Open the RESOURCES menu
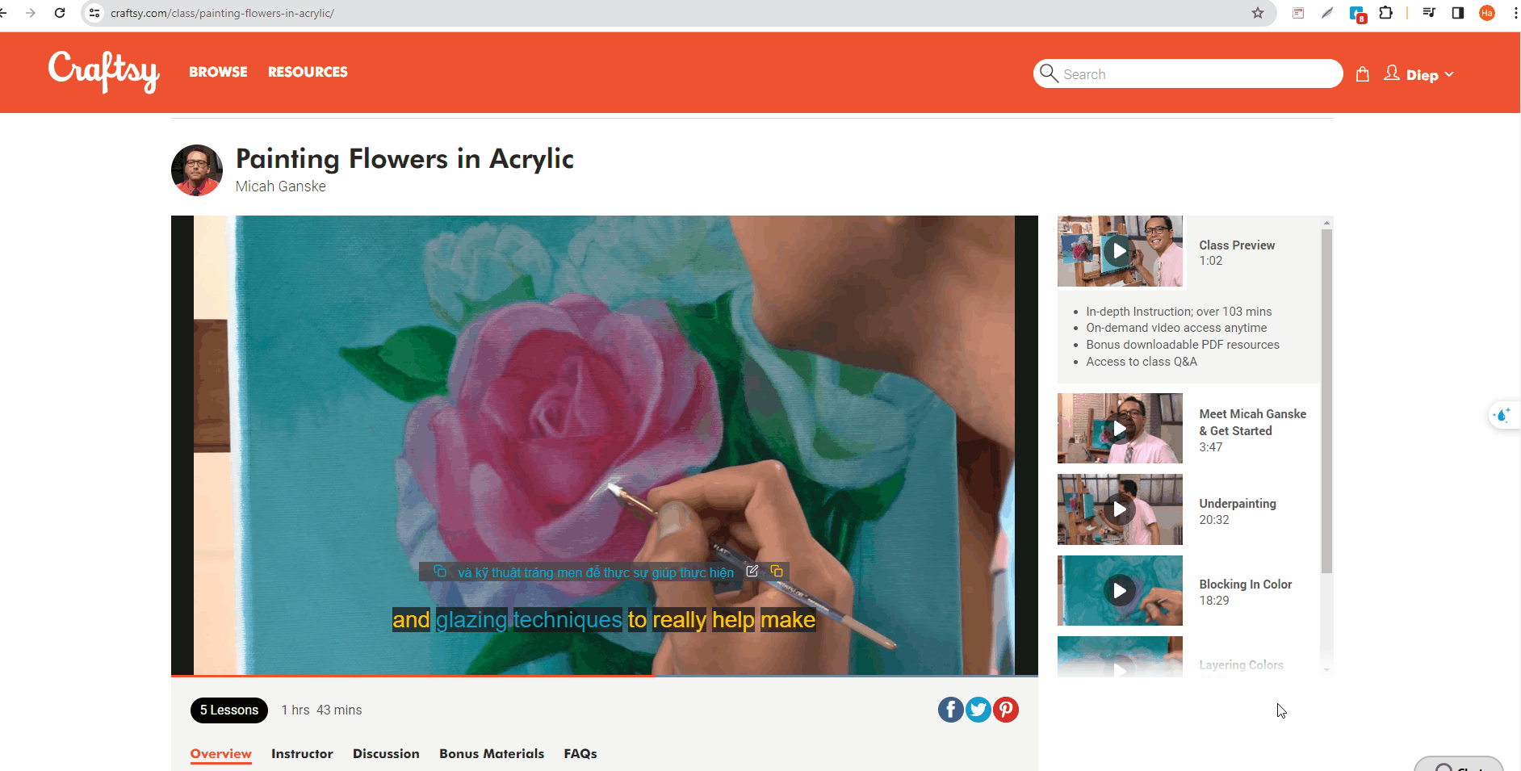Screen dimensions: 1521x771 [x=308, y=72]
